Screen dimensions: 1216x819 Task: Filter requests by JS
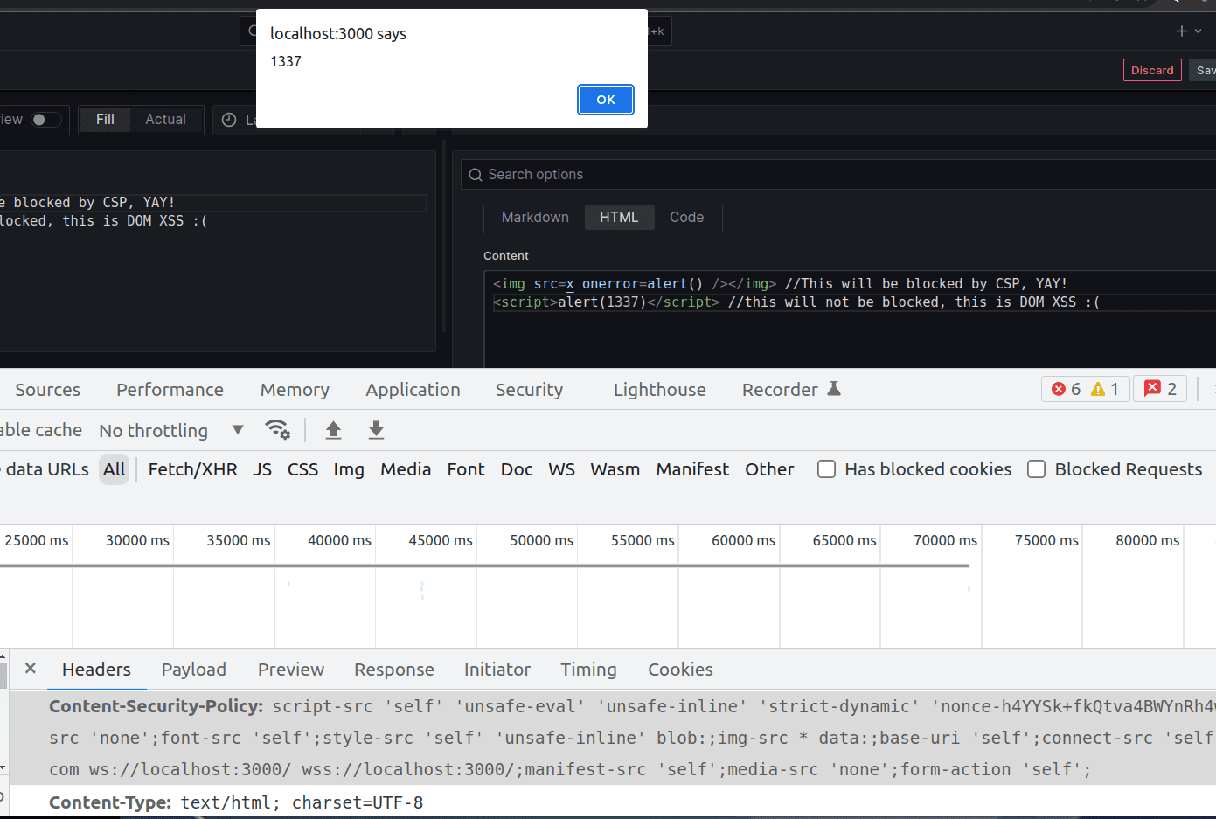[x=262, y=469]
